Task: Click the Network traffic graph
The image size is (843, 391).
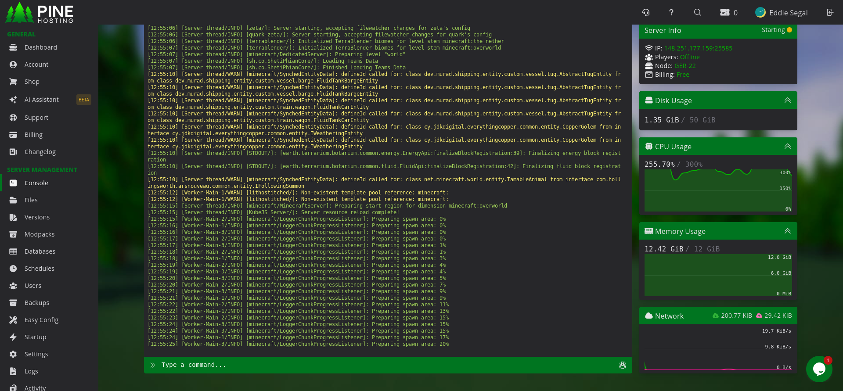Action: point(718,349)
